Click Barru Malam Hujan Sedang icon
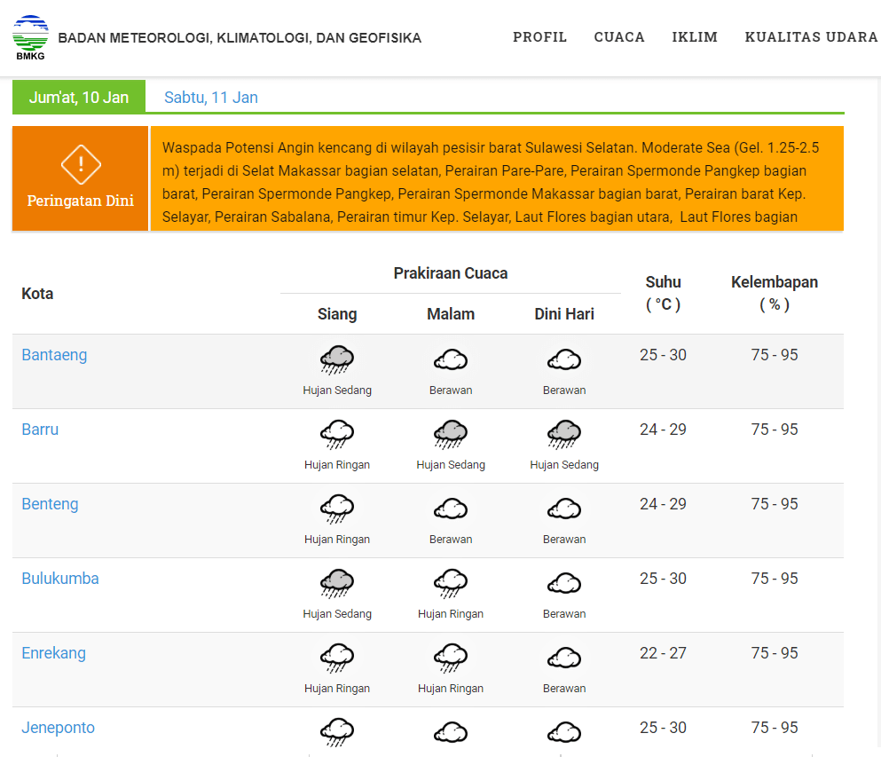Screen dimensions: 881x757 pos(451,435)
